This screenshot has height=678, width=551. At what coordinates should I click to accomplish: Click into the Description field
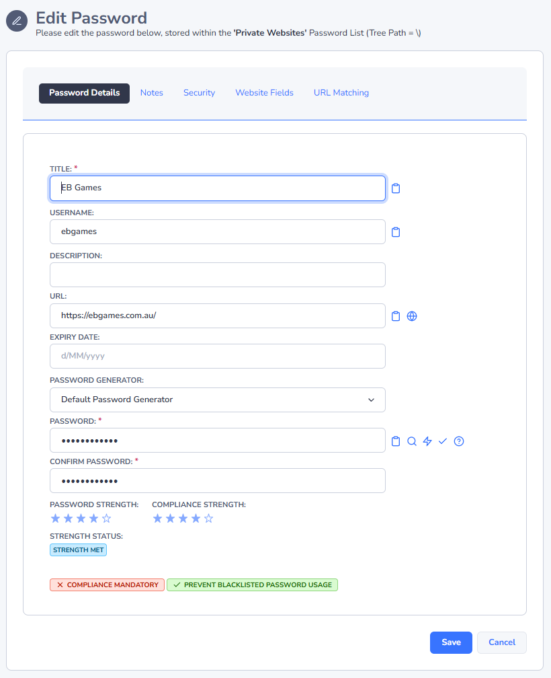pyautogui.click(x=218, y=274)
